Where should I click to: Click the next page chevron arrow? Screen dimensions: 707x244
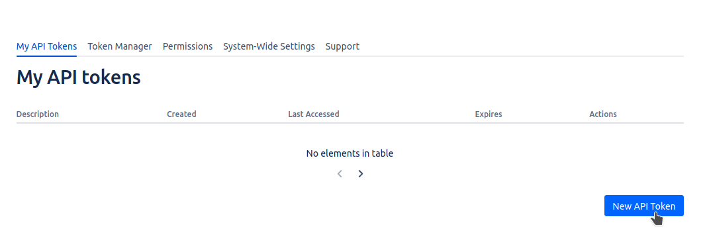[361, 174]
